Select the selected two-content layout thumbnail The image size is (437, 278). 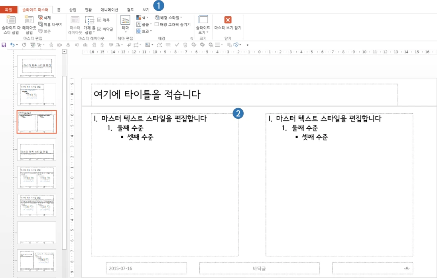(x=37, y=122)
